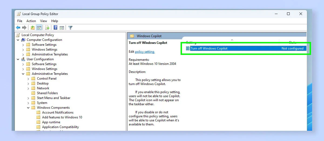Open the View menu
The image size is (324, 141).
coord(43,21)
